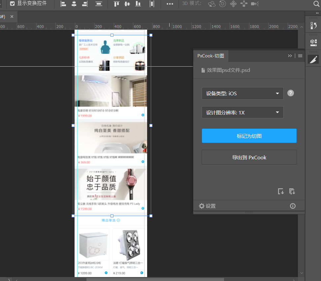Align bottom edges icon
321x281 pixels.
[x=138, y=4]
